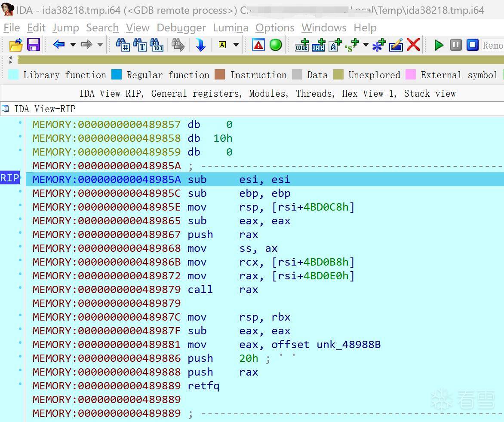Image resolution: width=504 pixels, height=422 pixels.
Task: Terminate the process with blue stop button
Action: (x=473, y=45)
